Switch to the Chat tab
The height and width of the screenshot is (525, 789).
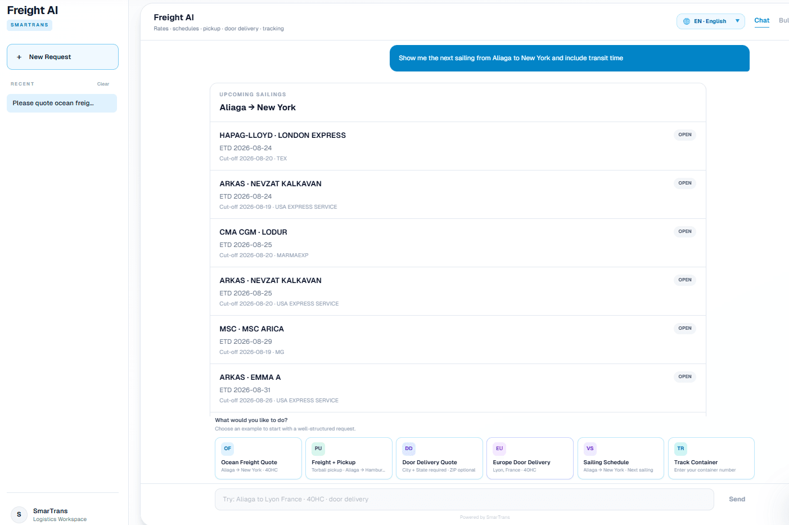coord(762,20)
